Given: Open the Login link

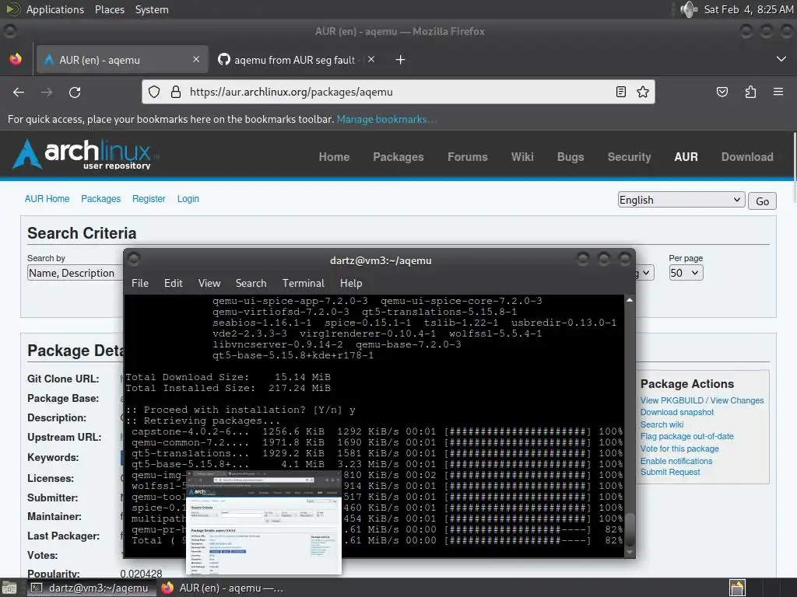Looking at the screenshot, I should click(x=188, y=199).
